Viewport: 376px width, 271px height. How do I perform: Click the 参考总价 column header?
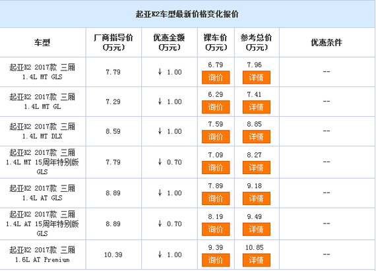[257, 42]
